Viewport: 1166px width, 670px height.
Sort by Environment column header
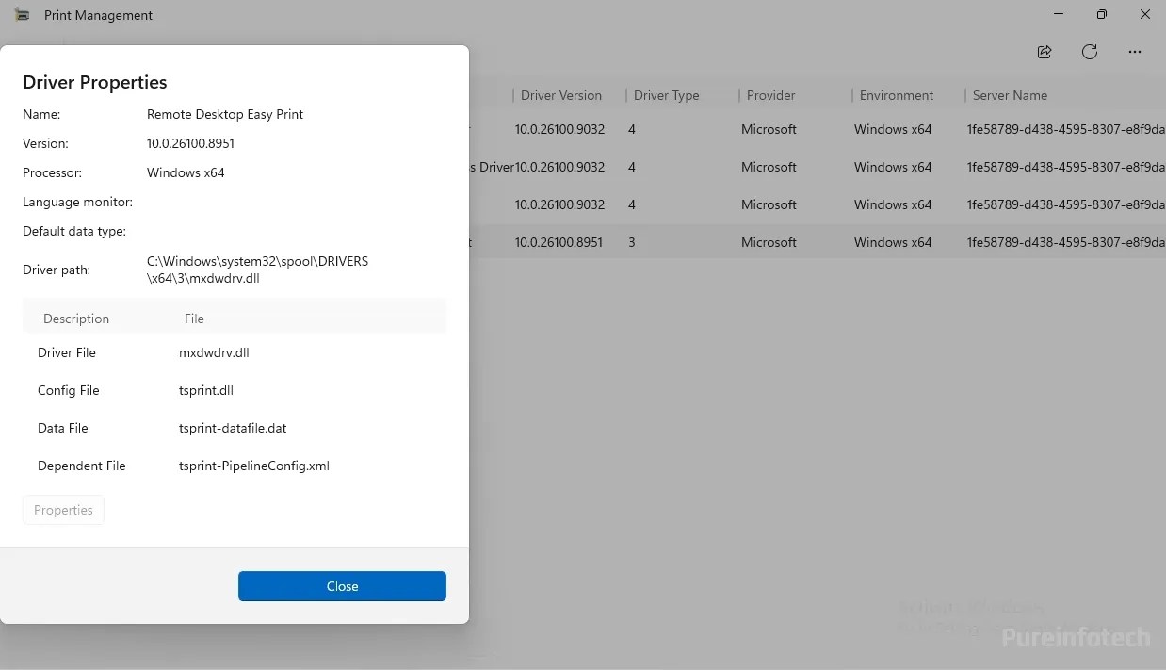(897, 95)
